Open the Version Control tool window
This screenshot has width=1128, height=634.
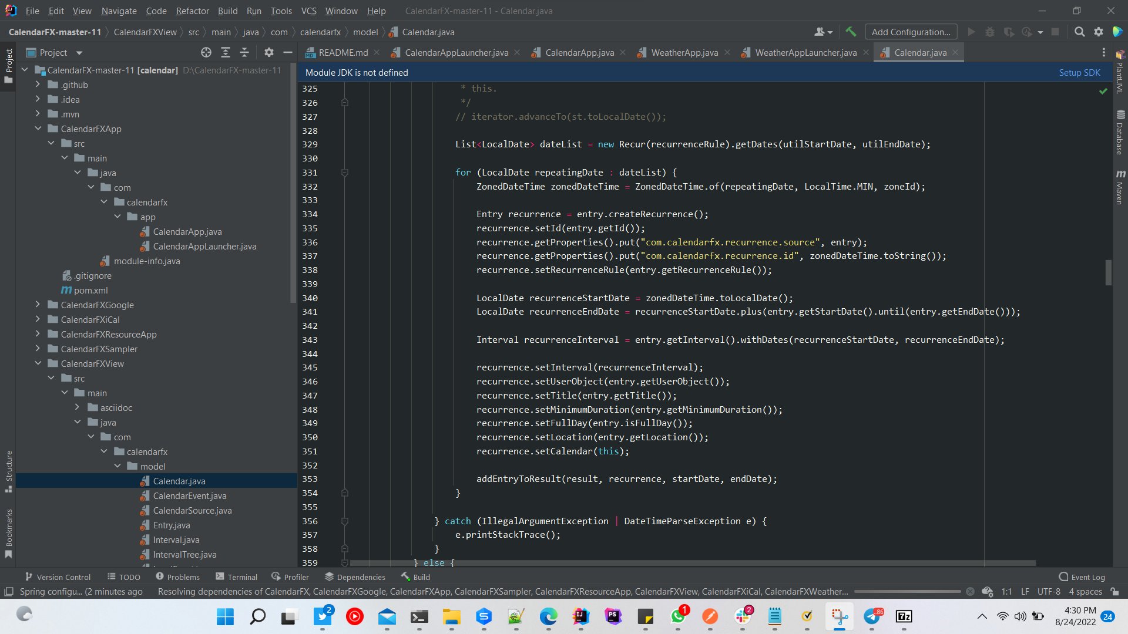[x=58, y=577]
